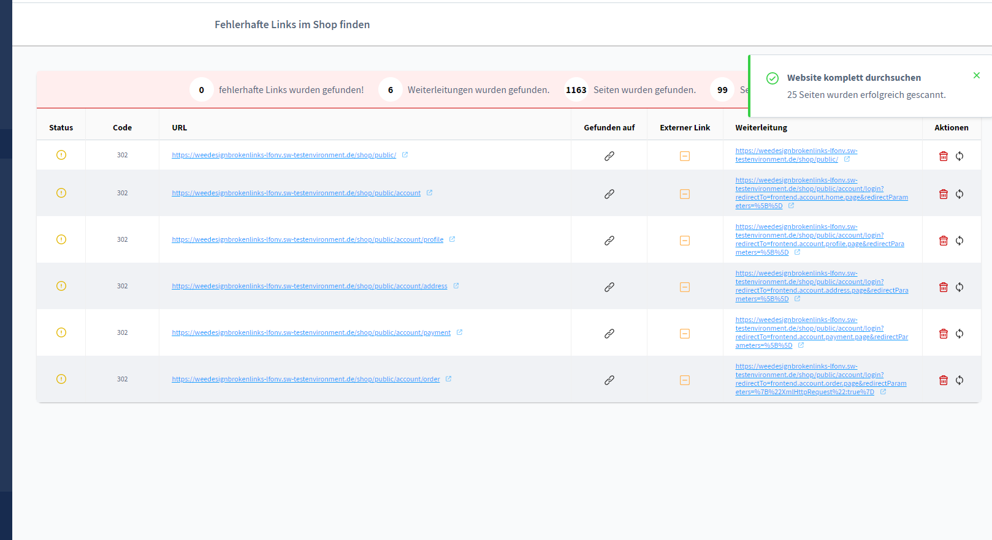Click the 'Gefunden auf' column header
The height and width of the screenshot is (540, 992).
(609, 128)
